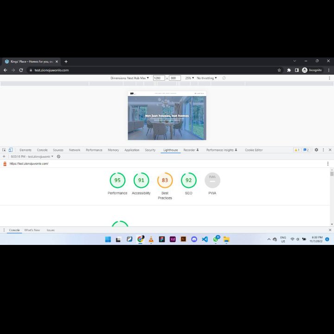Image resolution: width=334 pixels, height=334 pixels.
Task: Open a new browser tab
Action: (x=66, y=62)
